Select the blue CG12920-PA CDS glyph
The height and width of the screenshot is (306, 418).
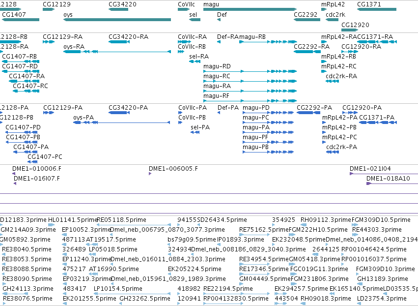[350, 113]
